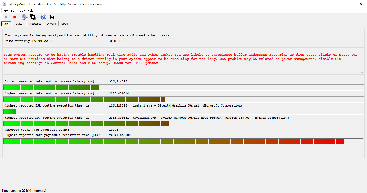
Task: Open the Tools menu
Action: pos(21,11)
